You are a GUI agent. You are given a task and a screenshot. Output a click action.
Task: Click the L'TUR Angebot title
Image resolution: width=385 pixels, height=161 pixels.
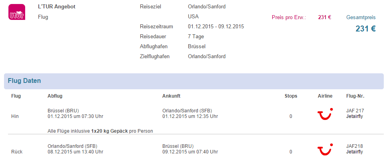point(57,7)
